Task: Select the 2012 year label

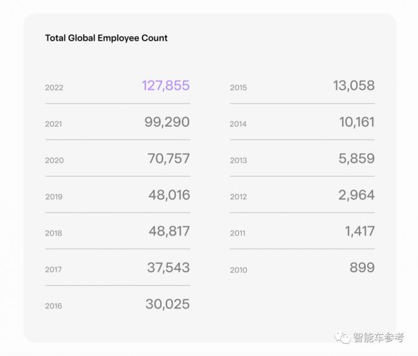Action: [x=239, y=197]
